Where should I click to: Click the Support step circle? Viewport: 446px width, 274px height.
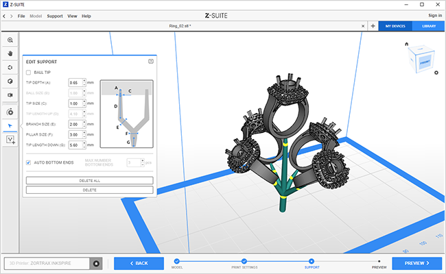[312, 261]
